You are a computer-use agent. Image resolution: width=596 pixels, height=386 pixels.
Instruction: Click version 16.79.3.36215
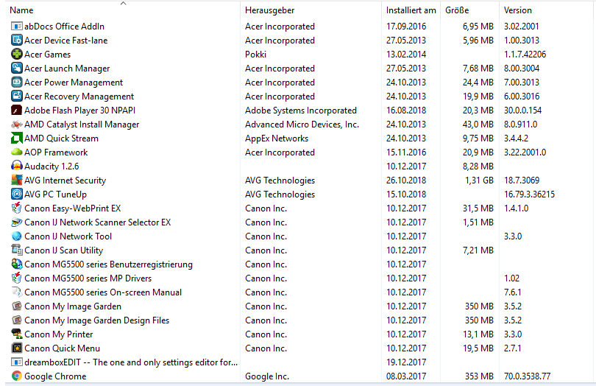[x=529, y=194]
